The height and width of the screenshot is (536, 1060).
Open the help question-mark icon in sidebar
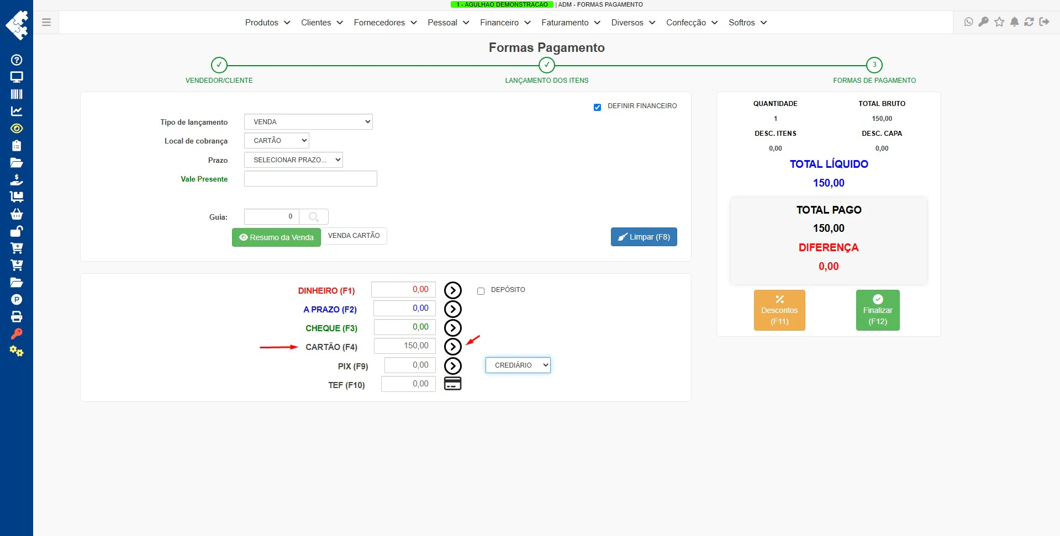point(17,60)
